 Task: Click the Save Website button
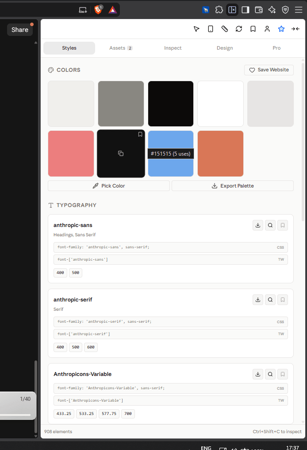pos(269,70)
